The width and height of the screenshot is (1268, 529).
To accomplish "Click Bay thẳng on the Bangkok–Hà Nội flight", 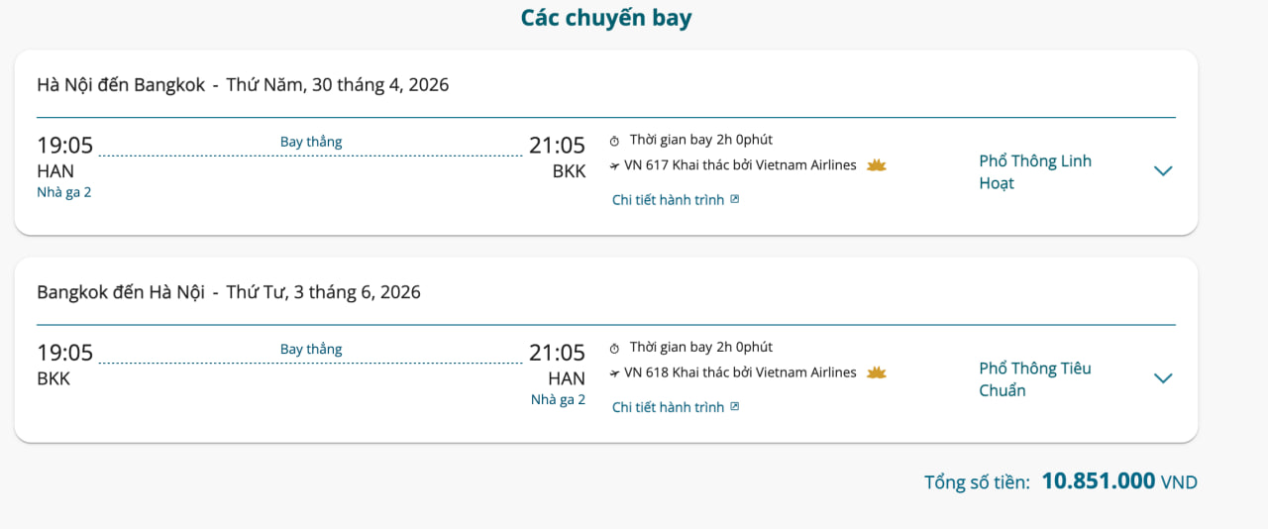I will [x=311, y=349].
